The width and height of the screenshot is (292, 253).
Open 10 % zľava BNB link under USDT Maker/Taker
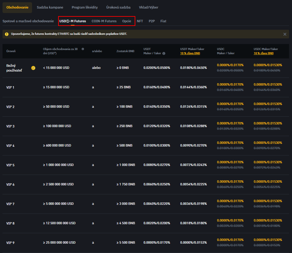tap(190, 53)
